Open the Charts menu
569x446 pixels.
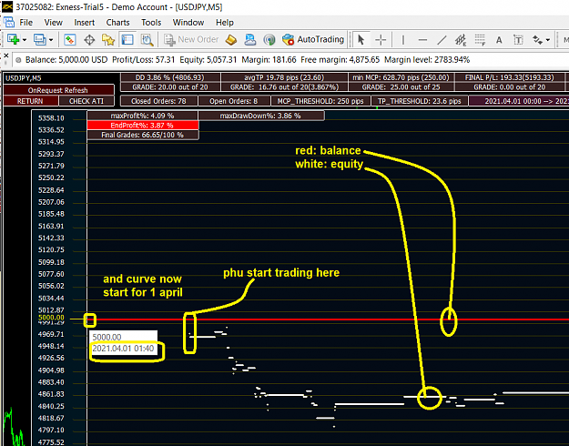click(x=118, y=23)
